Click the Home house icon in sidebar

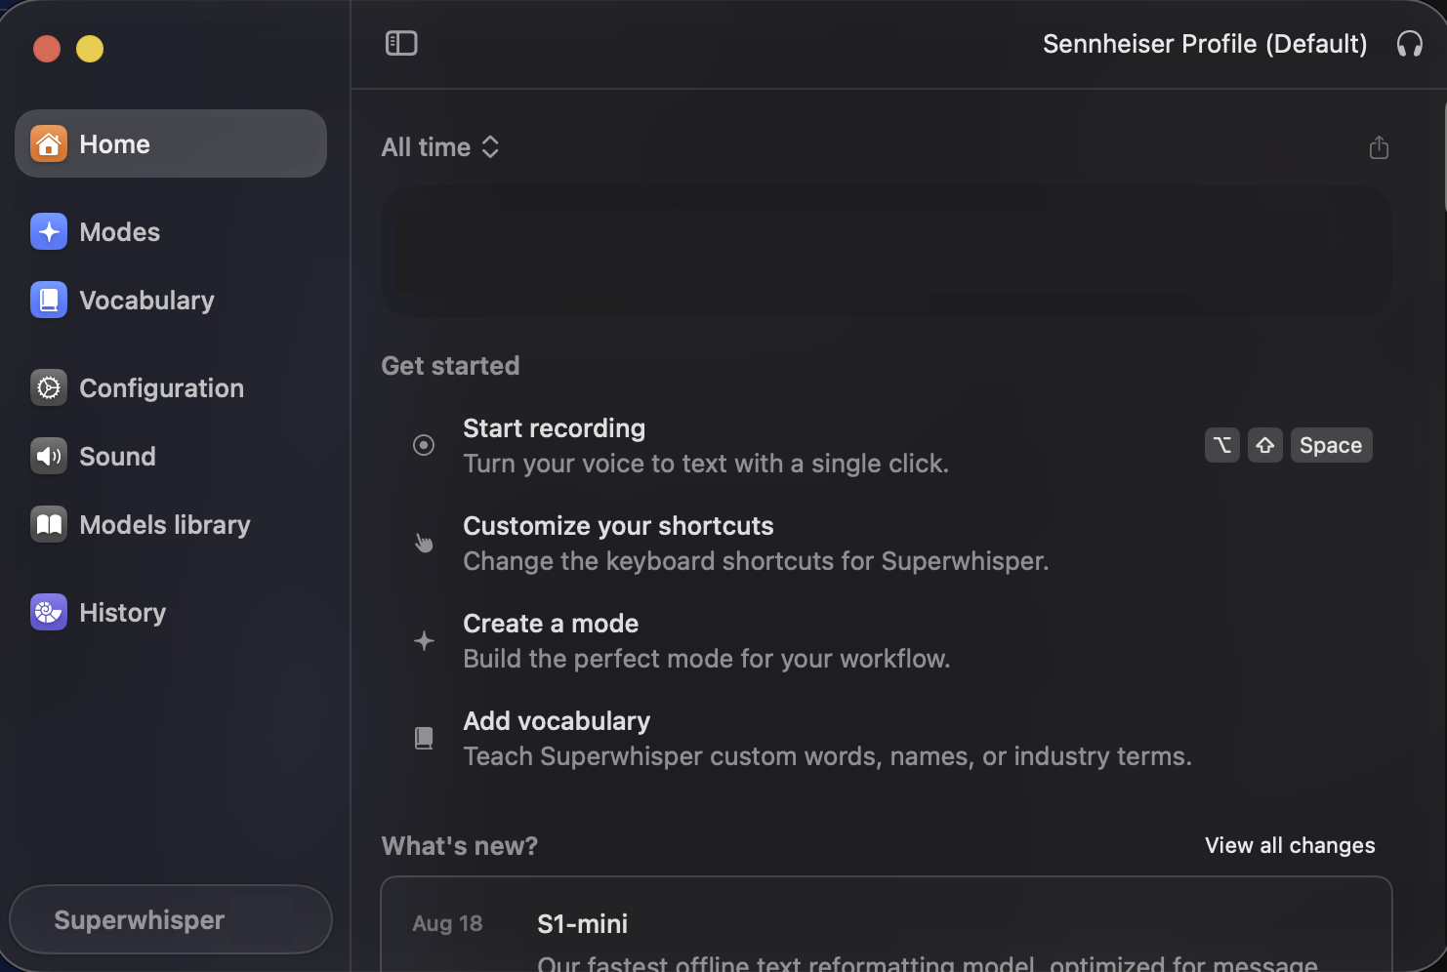[49, 143]
